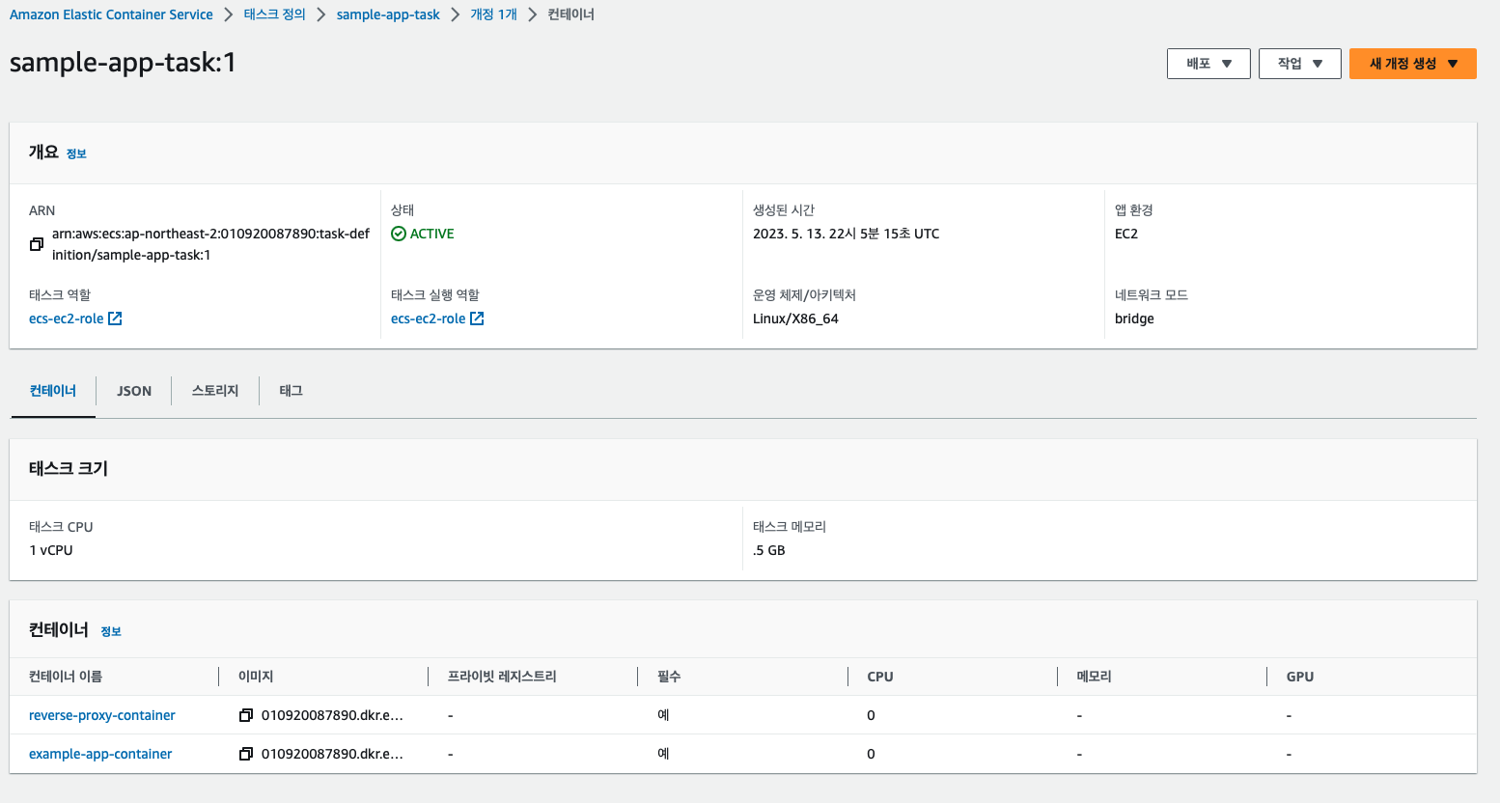This screenshot has width=1500, height=803.
Task: Click the 메모리 column header
Action: tap(1095, 677)
